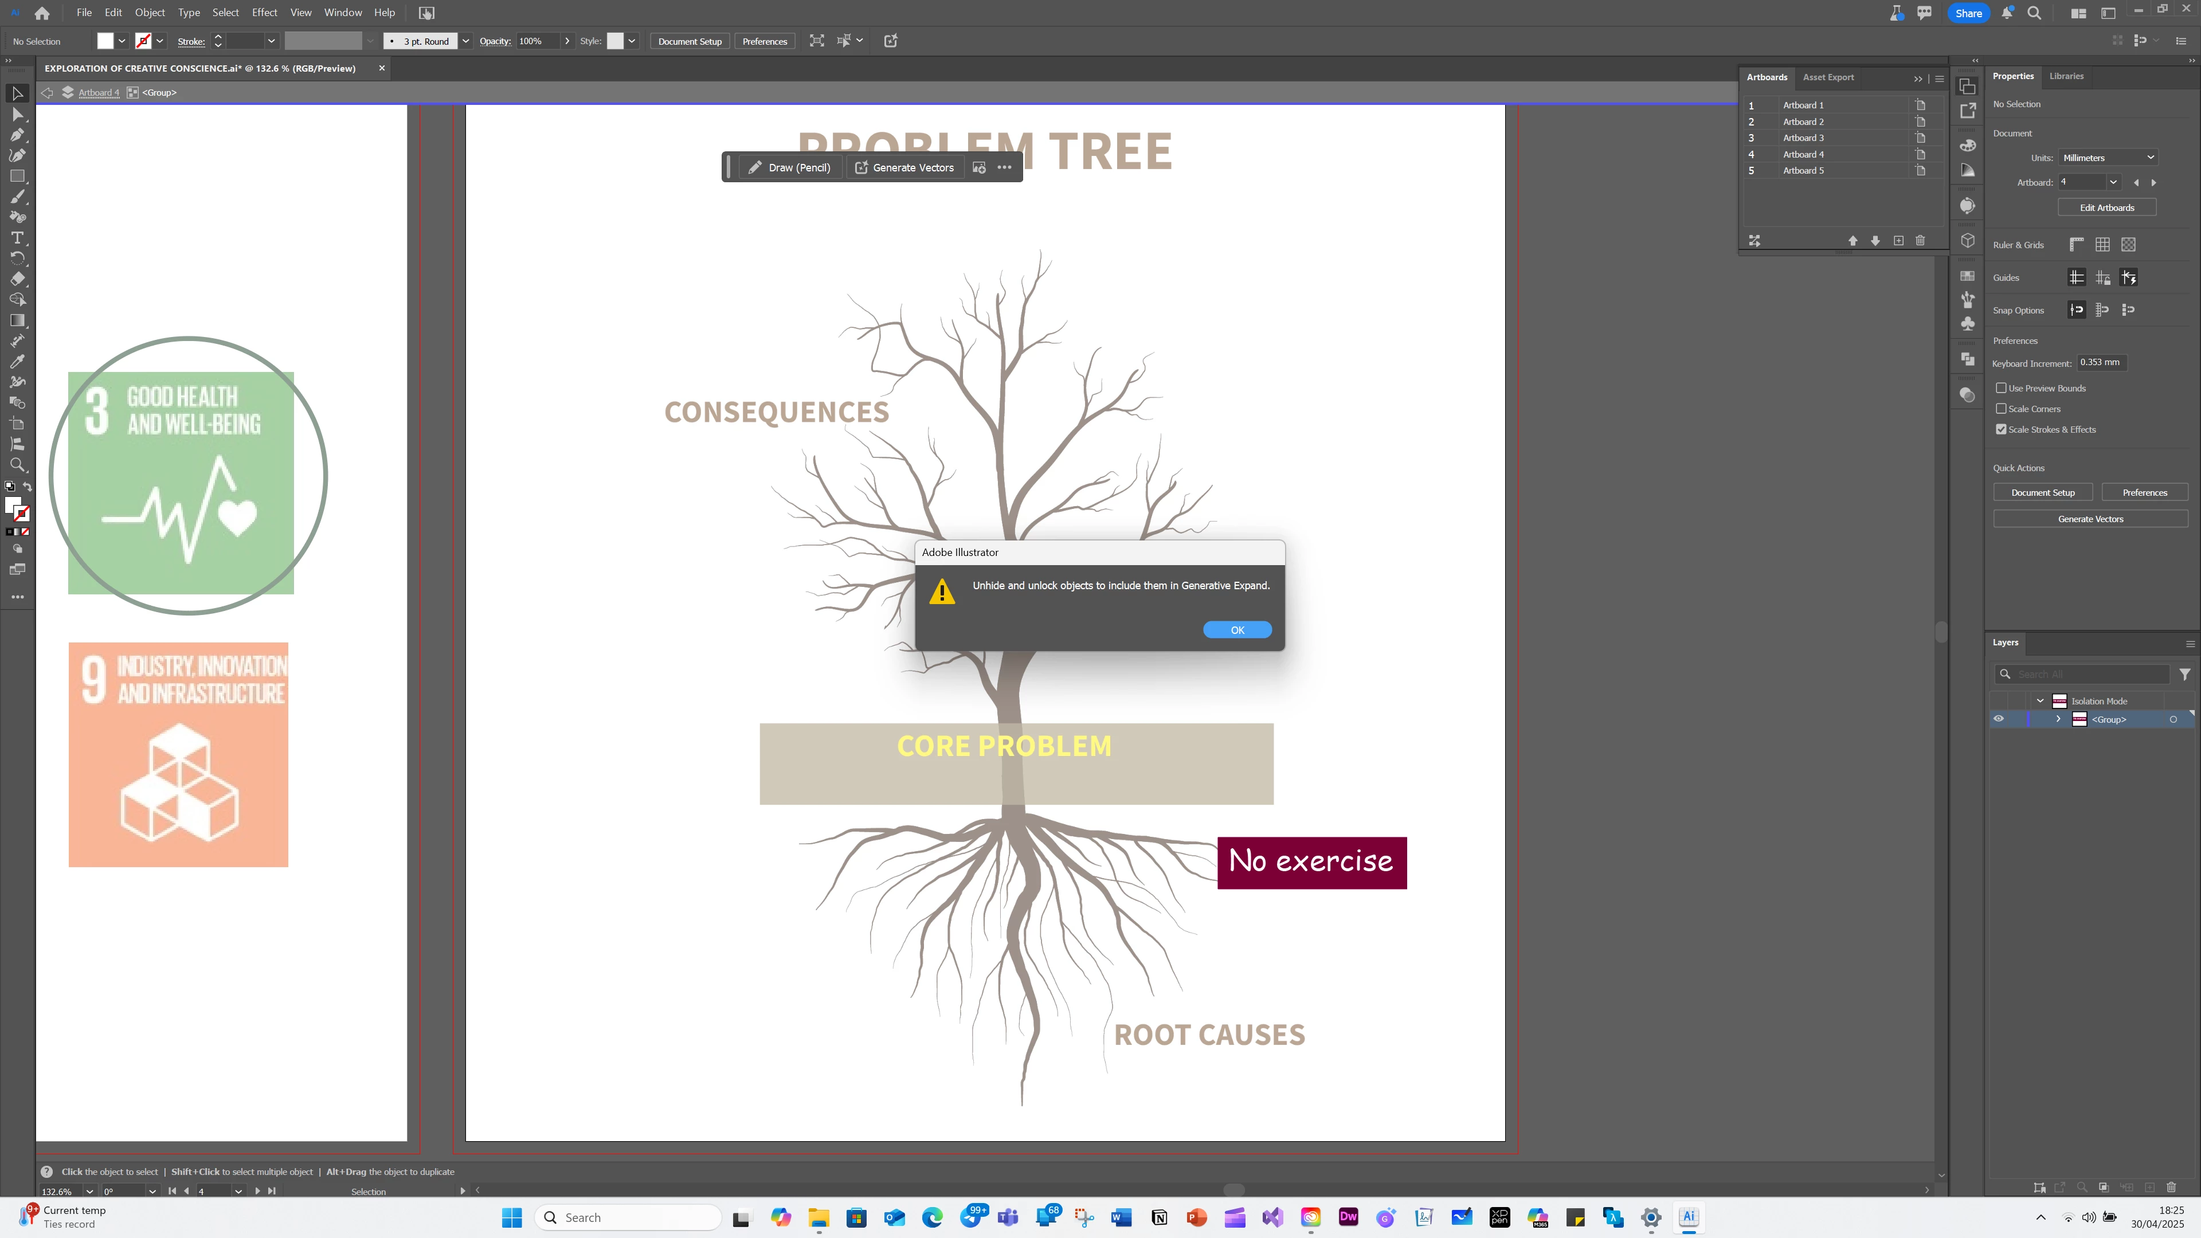Select the Eyedropper tool
2201x1238 pixels.
(x=17, y=362)
